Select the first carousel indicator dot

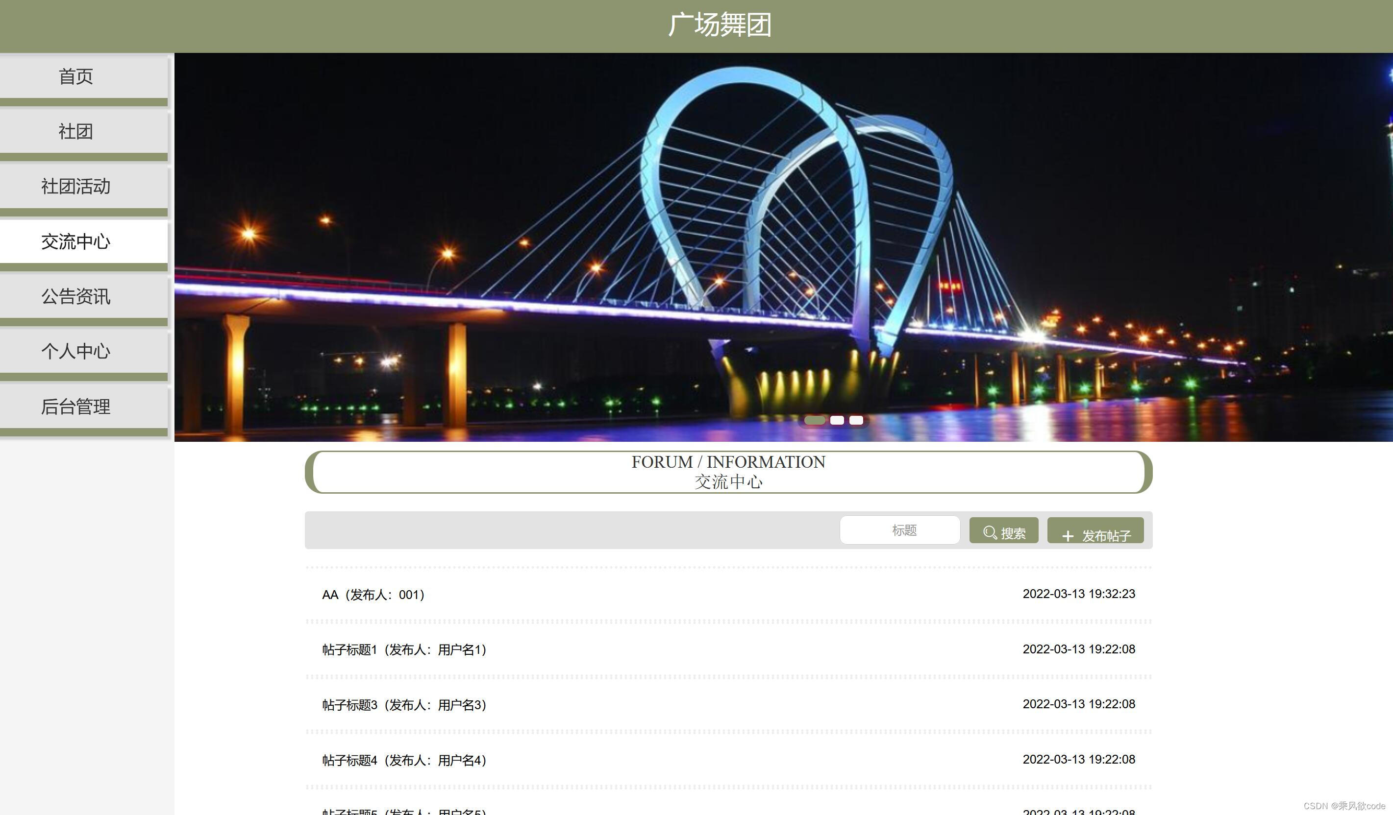point(814,421)
